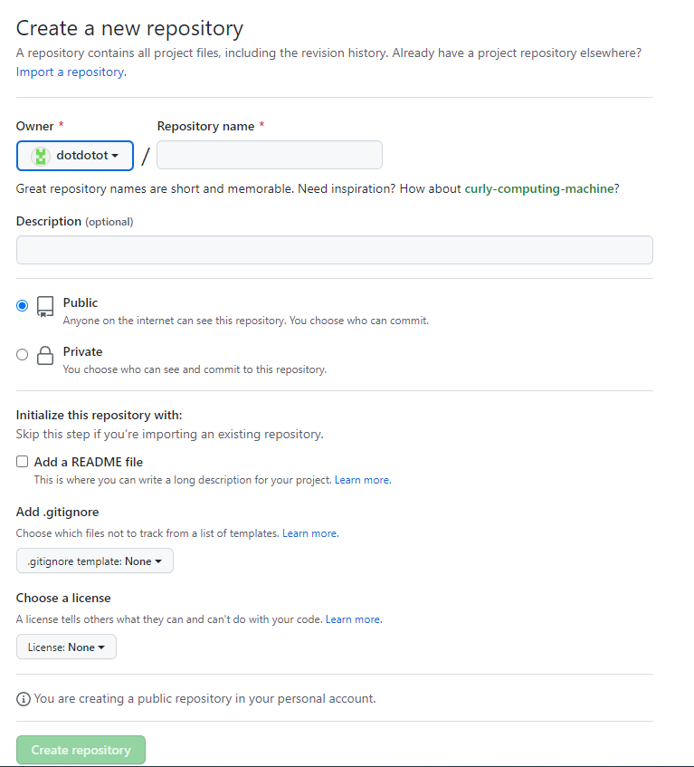Open the Owner dropdown
The image size is (694, 767).
tap(75, 155)
